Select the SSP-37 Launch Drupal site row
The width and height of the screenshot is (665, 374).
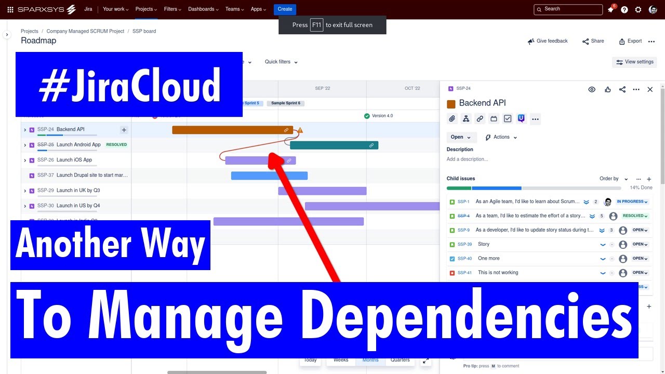(x=76, y=176)
